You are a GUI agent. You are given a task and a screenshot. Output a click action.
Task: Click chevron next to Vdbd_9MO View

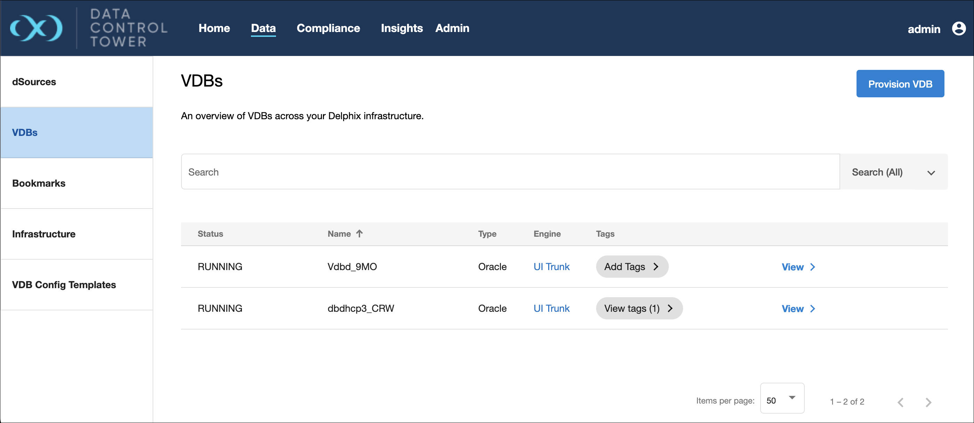click(x=813, y=267)
